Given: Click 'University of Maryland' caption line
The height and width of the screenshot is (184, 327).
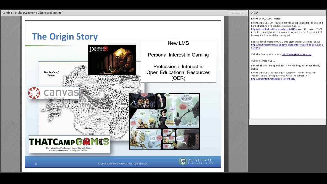Looking at the screenshot, I should (68, 151).
